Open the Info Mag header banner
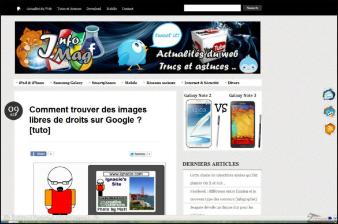 [138, 47]
